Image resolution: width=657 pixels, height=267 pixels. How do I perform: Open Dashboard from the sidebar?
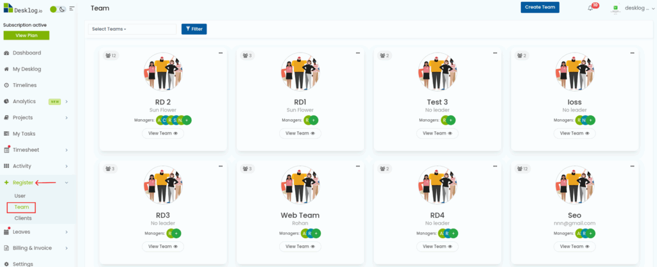pyautogui.click(x=26, y=53)
